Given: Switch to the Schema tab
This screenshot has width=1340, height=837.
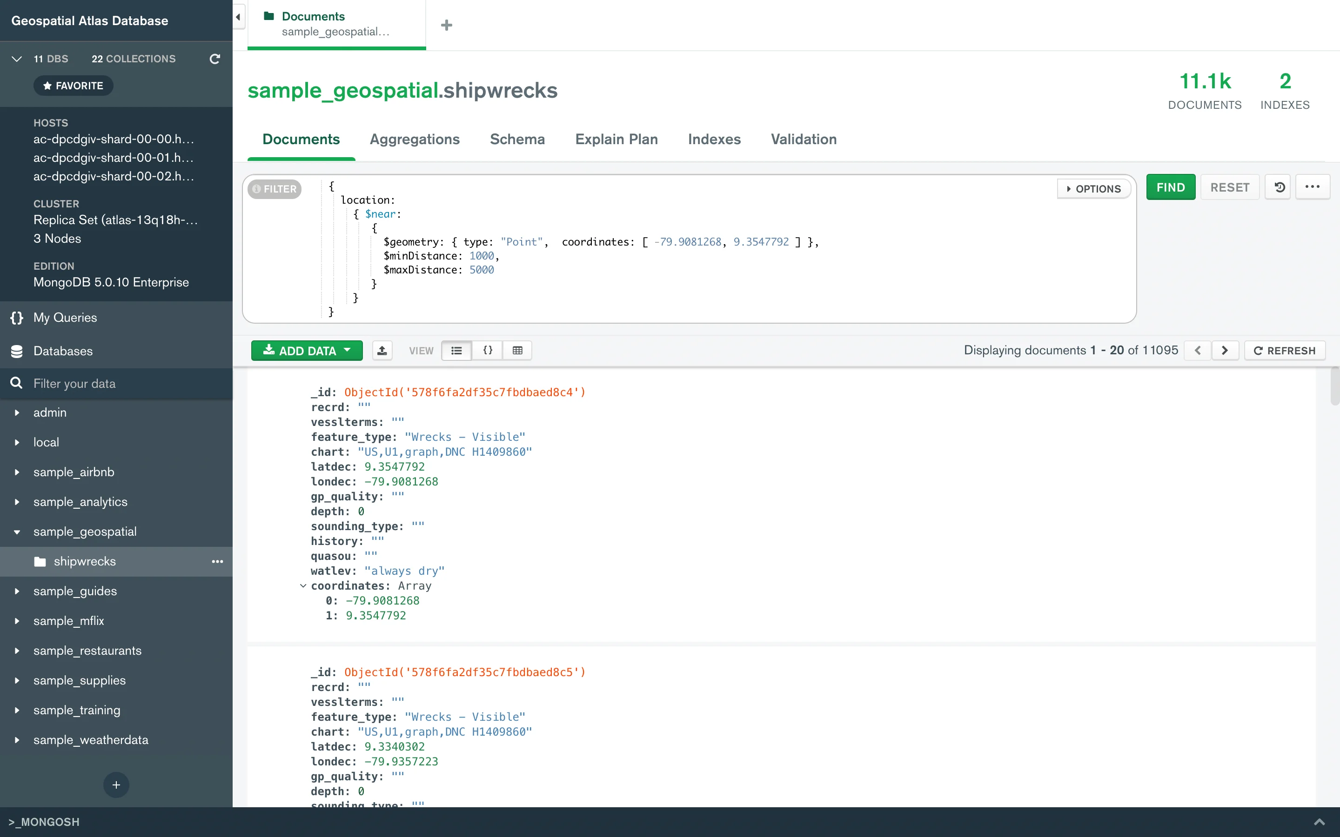Looking at the screenshot, I should point(517,139).
